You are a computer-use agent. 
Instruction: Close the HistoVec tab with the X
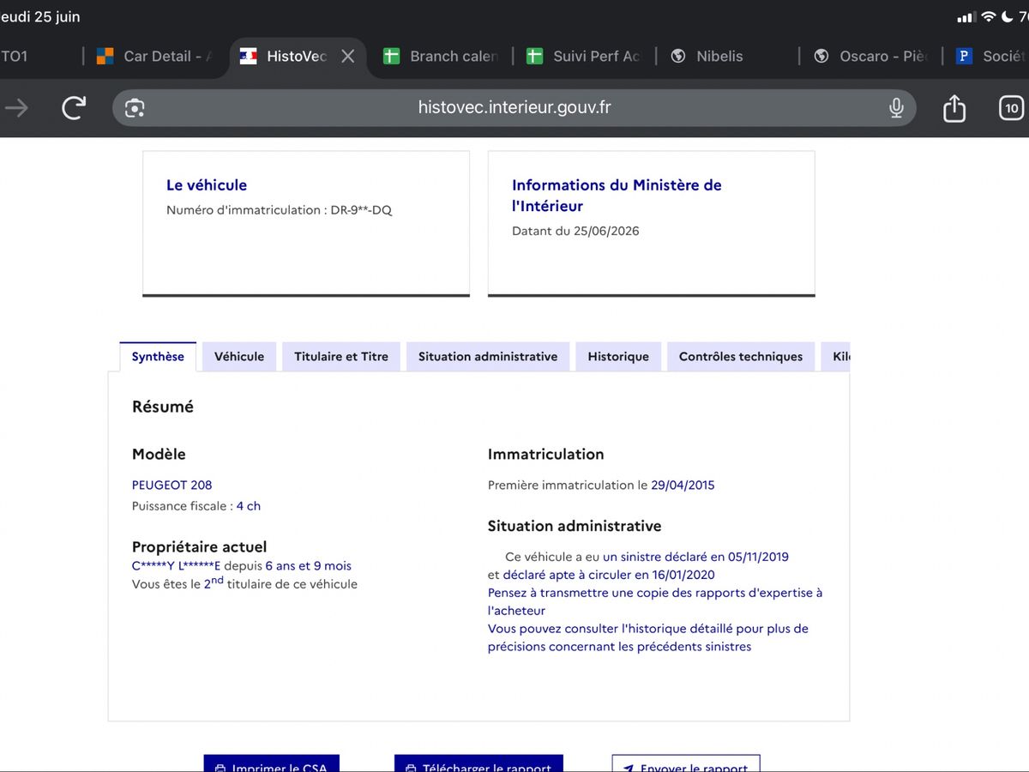[x=347, y=56]
